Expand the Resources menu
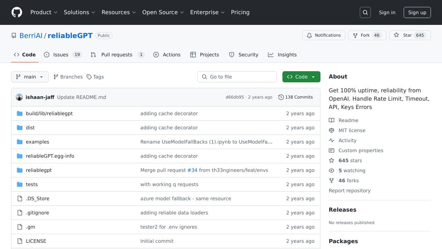The width and height of the screenshot is (442, 249). click(x=119, y=12)
